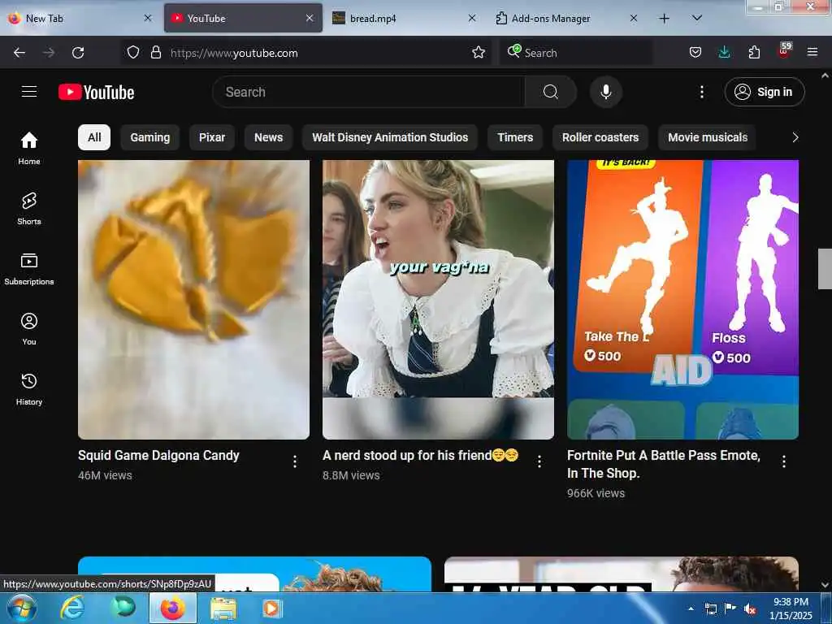Play the Dalgona candy short thumbnail
832x624 pixels.
coord(193,300)
